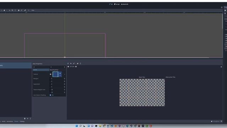
Task: Open the View menu in viewport toolbar
Action: [33, 10]
